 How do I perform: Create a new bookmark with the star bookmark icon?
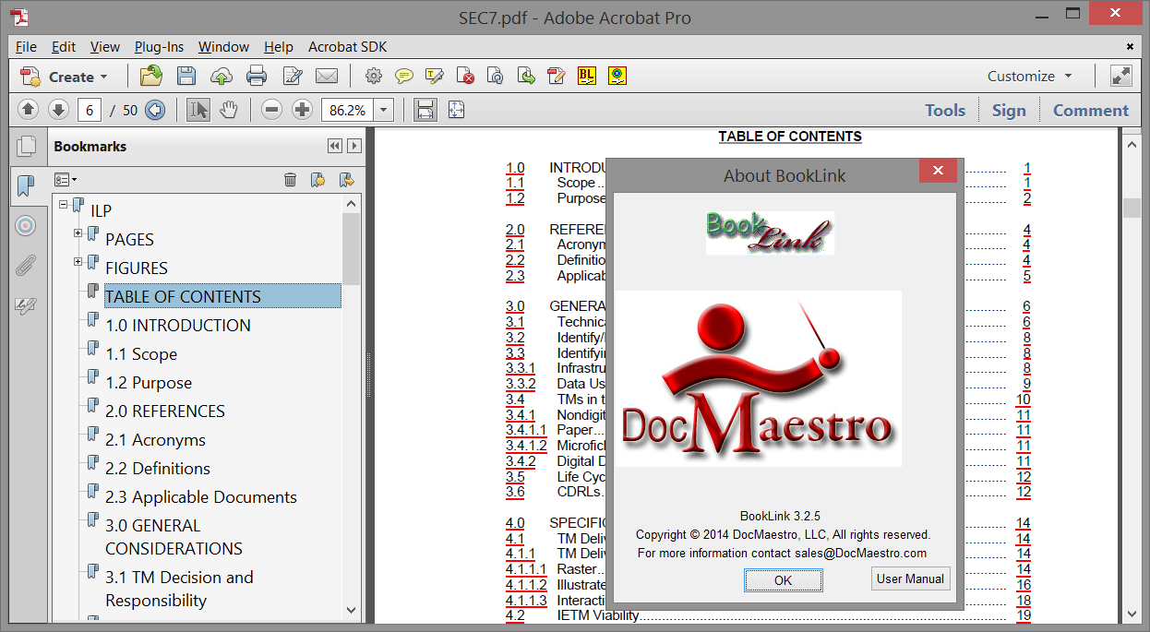[x=317, y=180]
